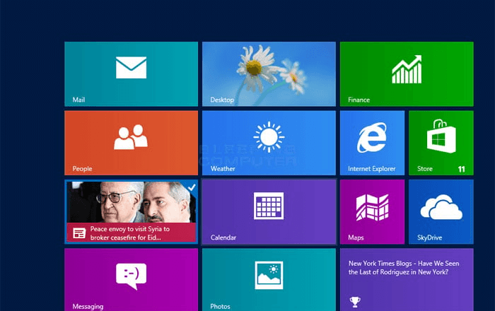495x311 pixels.
Task: Click the "Photos" tile label
Action: (220, 306)
